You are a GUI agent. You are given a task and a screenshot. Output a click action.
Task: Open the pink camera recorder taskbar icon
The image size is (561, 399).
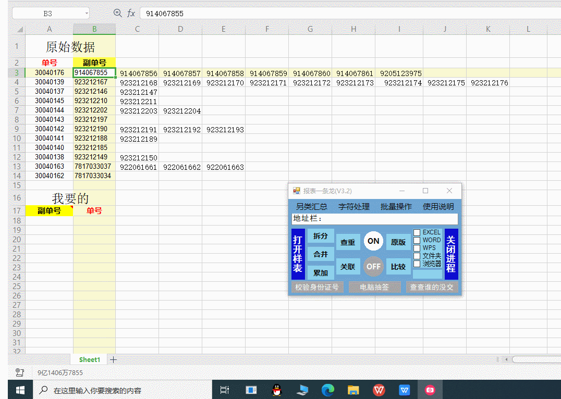point(430,390)
